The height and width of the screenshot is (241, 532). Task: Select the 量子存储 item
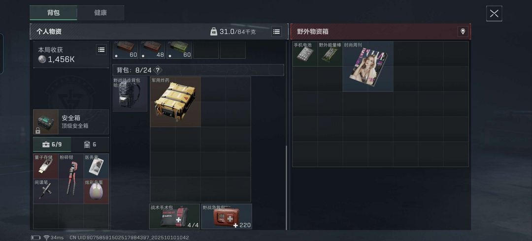click(x=46, y=166)
